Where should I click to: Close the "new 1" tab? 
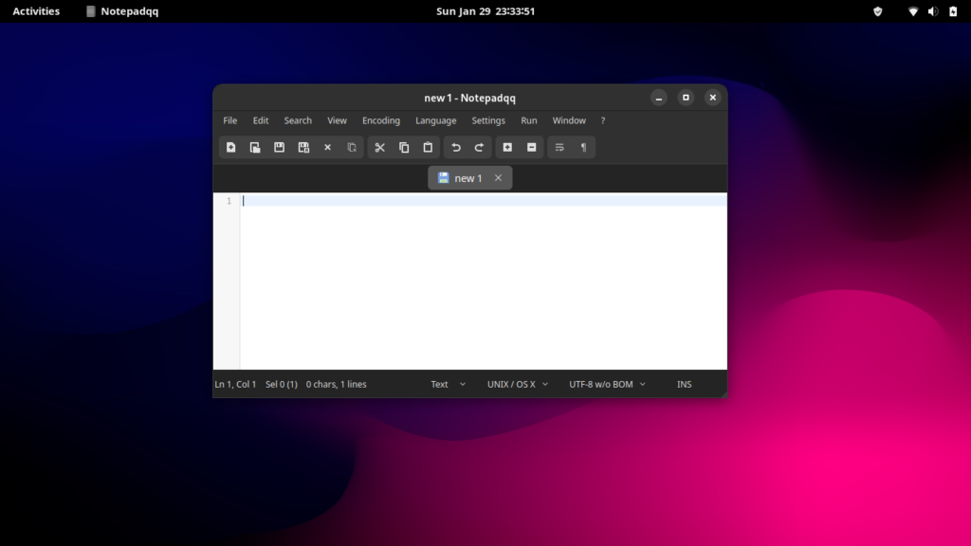click(498, 178)
